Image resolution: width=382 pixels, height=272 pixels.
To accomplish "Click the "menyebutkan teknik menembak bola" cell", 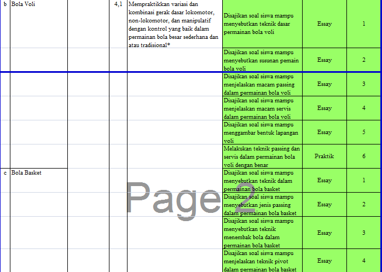I will [262, 233].
